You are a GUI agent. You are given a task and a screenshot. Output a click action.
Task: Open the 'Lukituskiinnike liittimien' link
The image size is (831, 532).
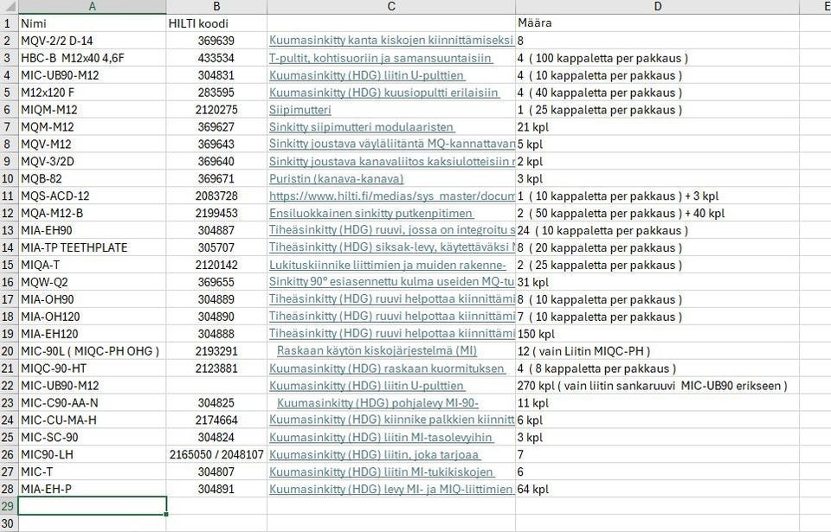(x=388, y=265)
